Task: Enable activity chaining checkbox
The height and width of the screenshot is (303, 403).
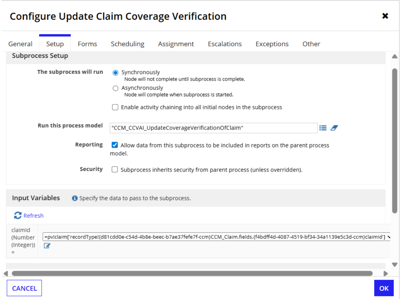Action: point(115,107)
